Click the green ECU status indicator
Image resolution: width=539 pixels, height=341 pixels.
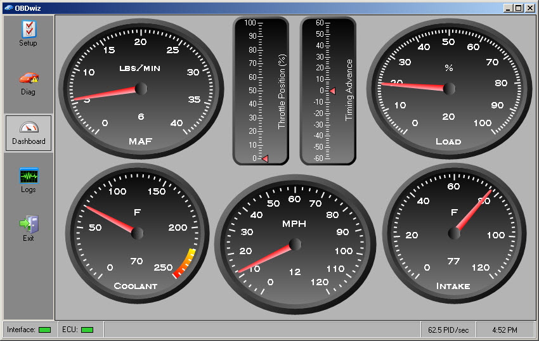[87, 330]
